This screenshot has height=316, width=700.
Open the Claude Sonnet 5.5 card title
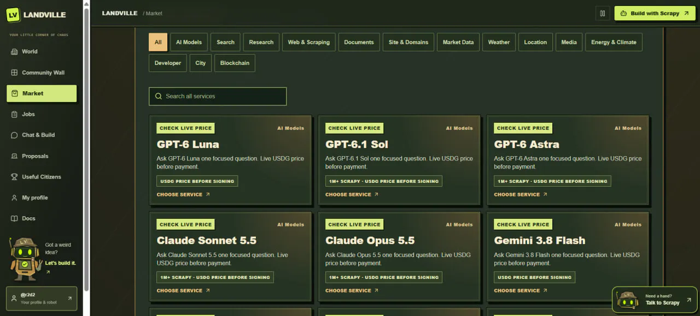click(207, 241)
